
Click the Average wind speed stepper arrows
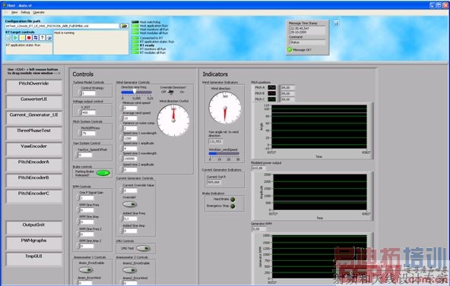(x=121, y=118)
